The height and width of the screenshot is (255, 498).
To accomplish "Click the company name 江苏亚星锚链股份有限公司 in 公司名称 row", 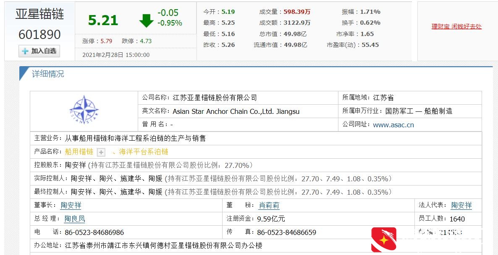I will coord(215,98).
